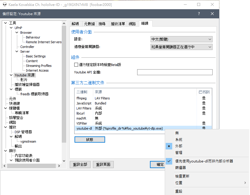
Task: Click the 重設全部 button
Action: point(80,165)
